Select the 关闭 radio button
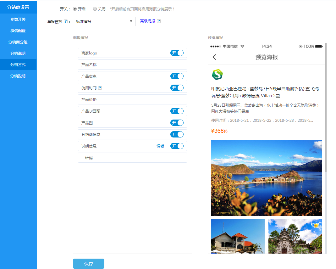The image size is (336, 269). 95,9
